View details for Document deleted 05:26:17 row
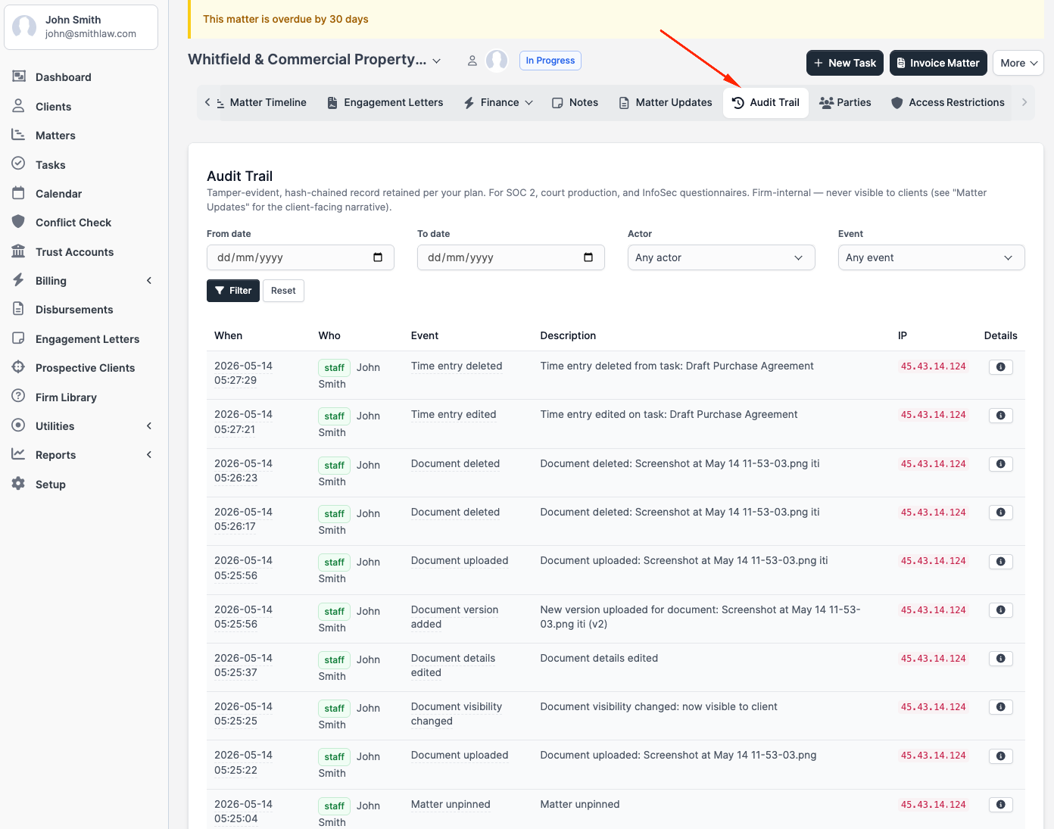This screenshot has height=829, width=1054. pyautogui.click(x=1000, y=513)
